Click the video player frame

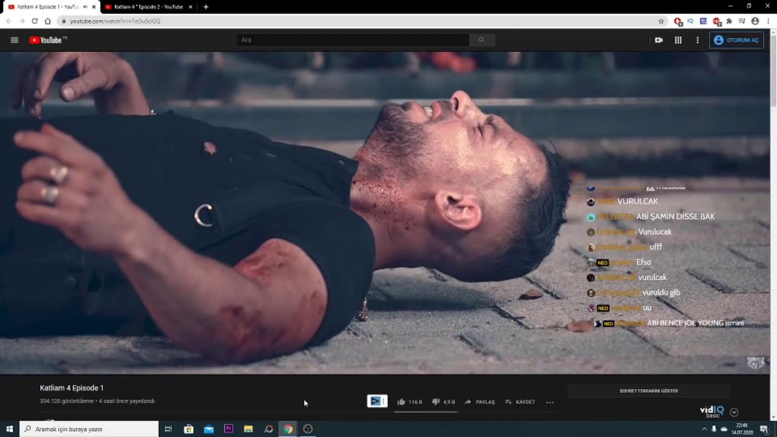click(385, 212)
